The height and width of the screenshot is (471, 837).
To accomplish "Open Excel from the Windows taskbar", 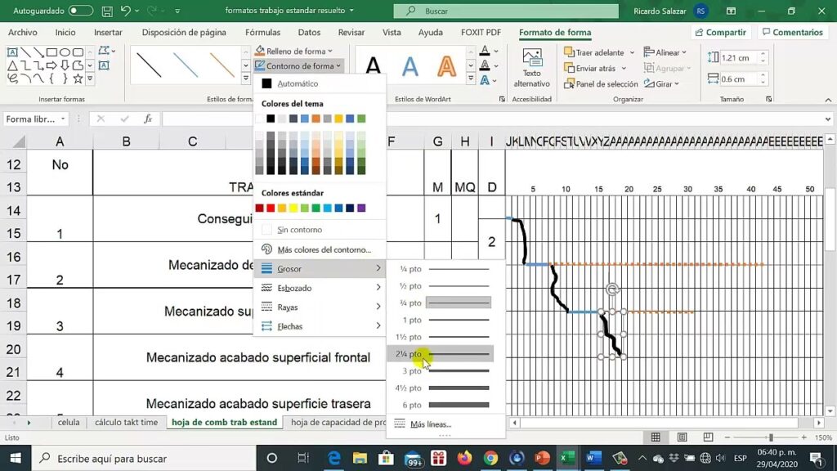I will [566, 458].
